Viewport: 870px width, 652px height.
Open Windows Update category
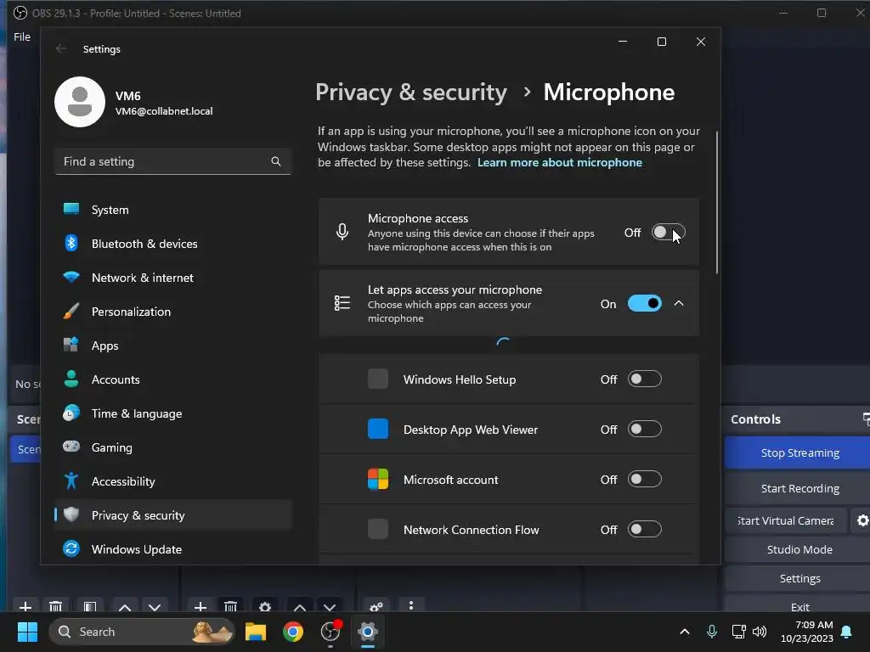tap(172, 549)
